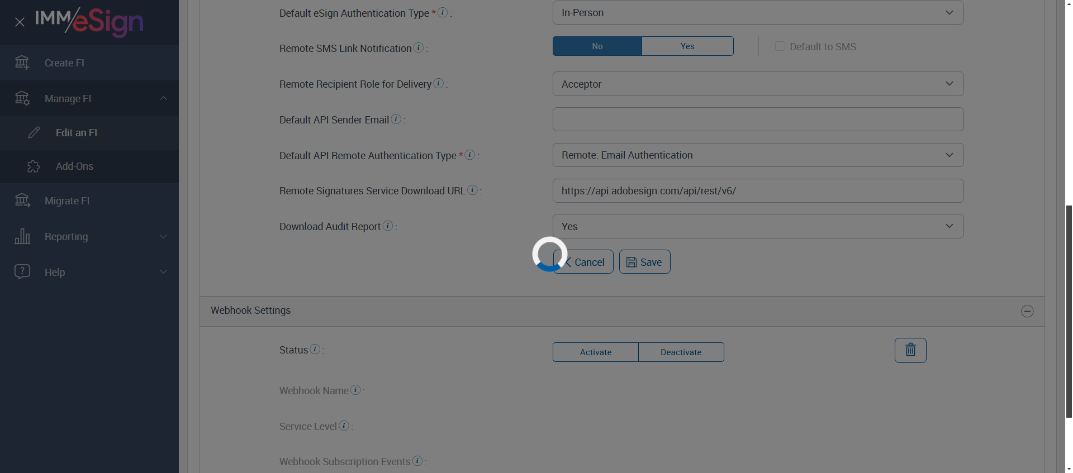Click the Add-Ons puzzle piece icon
This screenshot has width=1073, height=473.
click(34, 166)
